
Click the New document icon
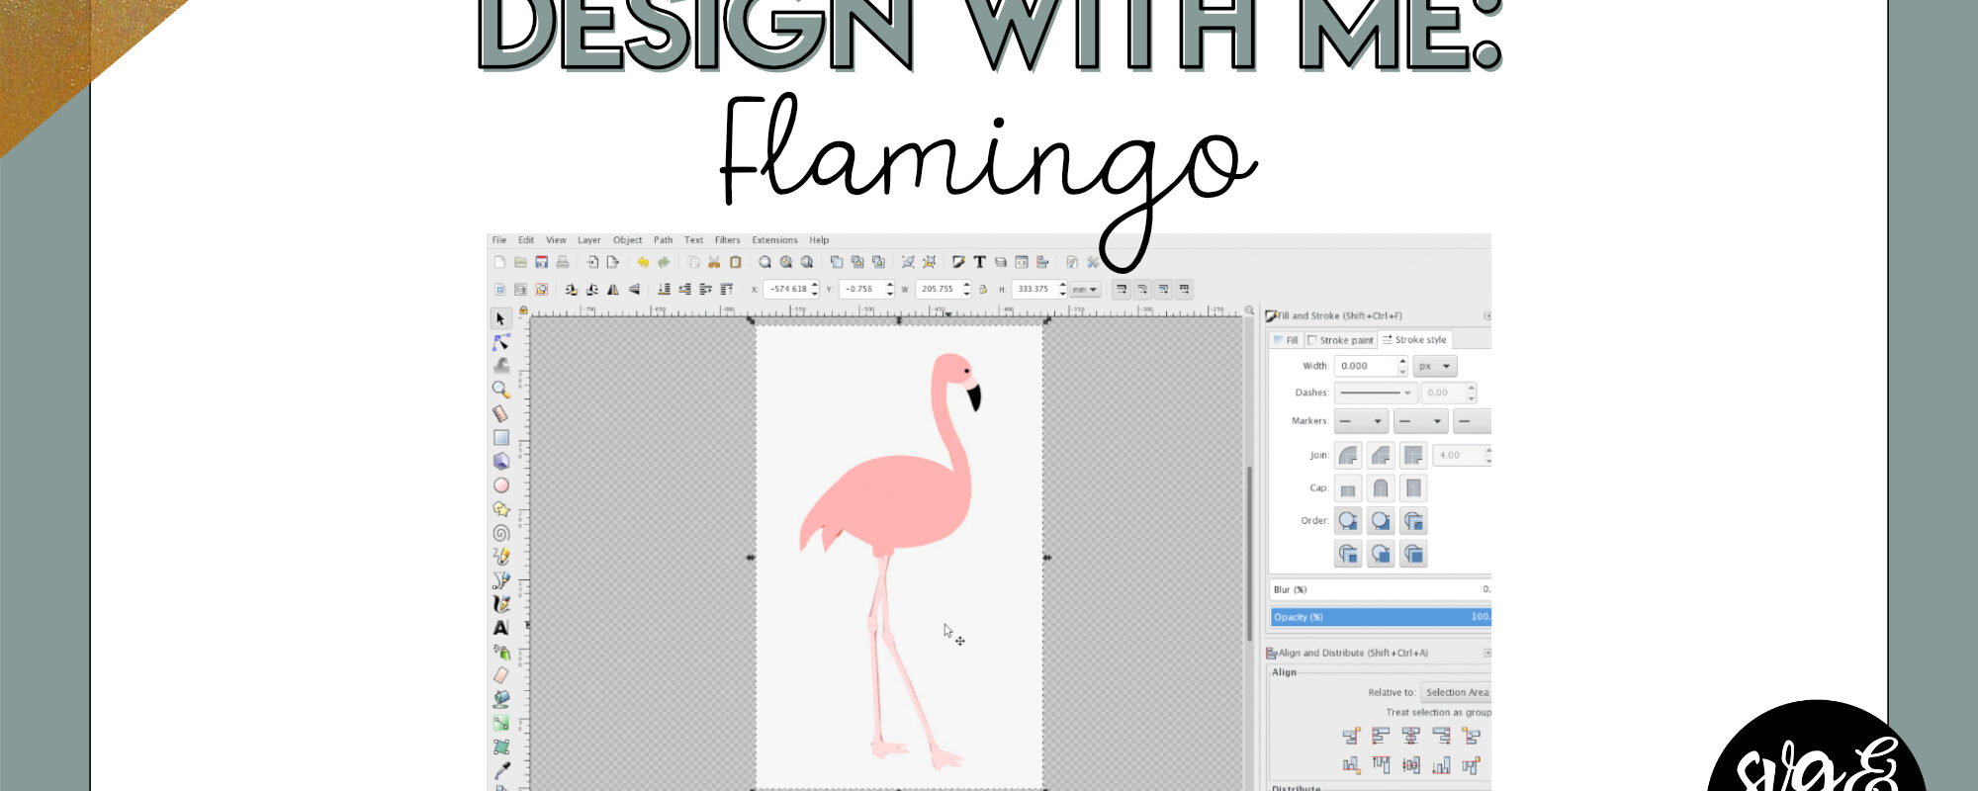[x=499, y=262]
